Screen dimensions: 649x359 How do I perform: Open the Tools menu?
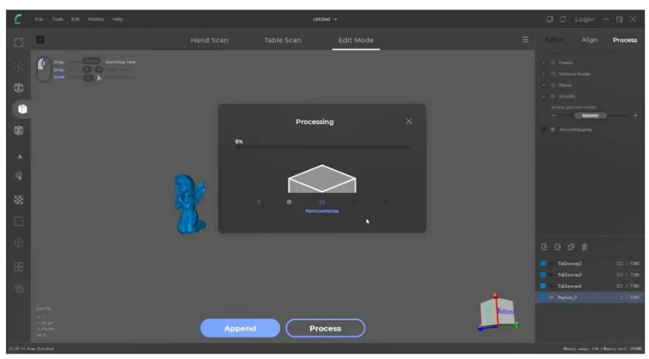57,19
